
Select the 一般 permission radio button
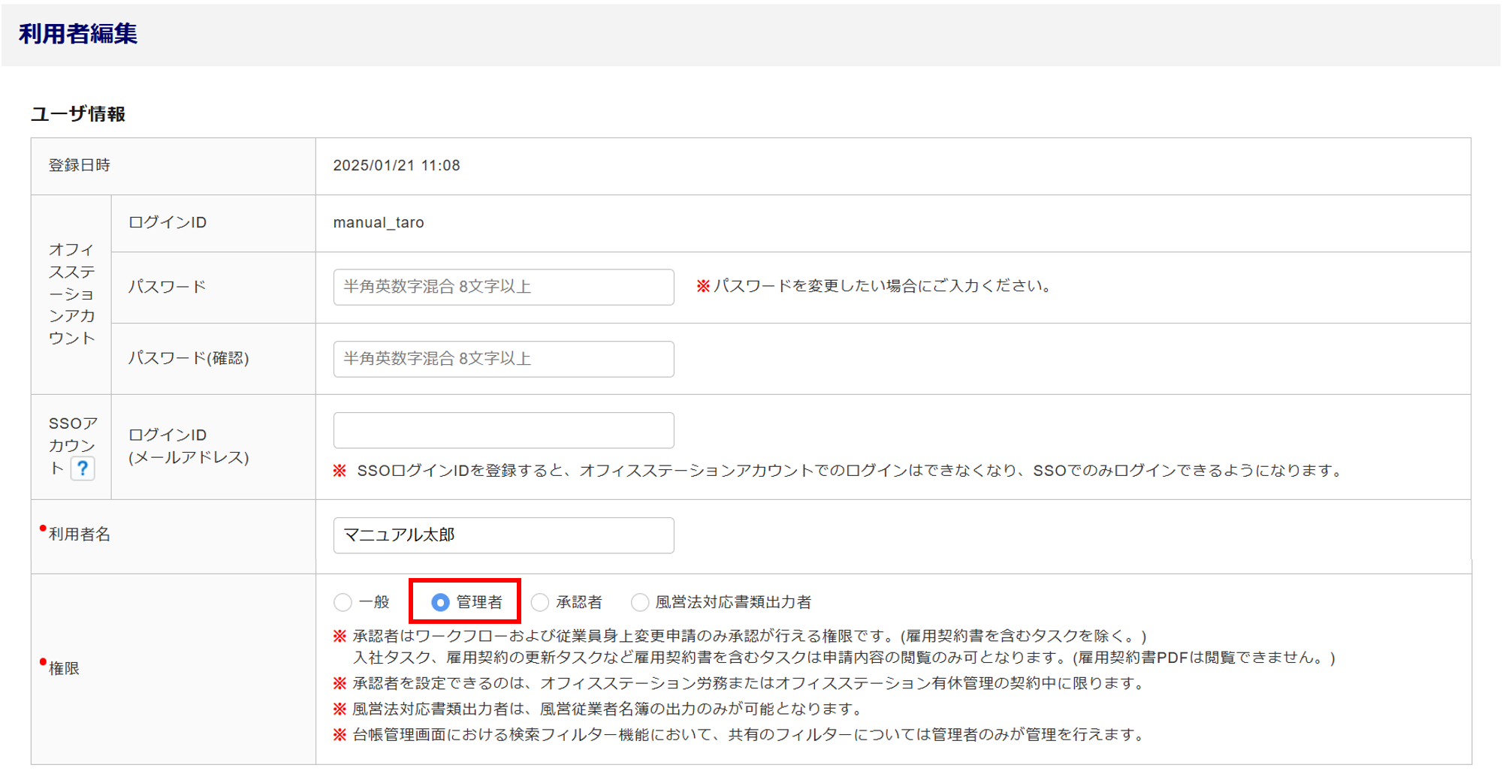(343, 602)
